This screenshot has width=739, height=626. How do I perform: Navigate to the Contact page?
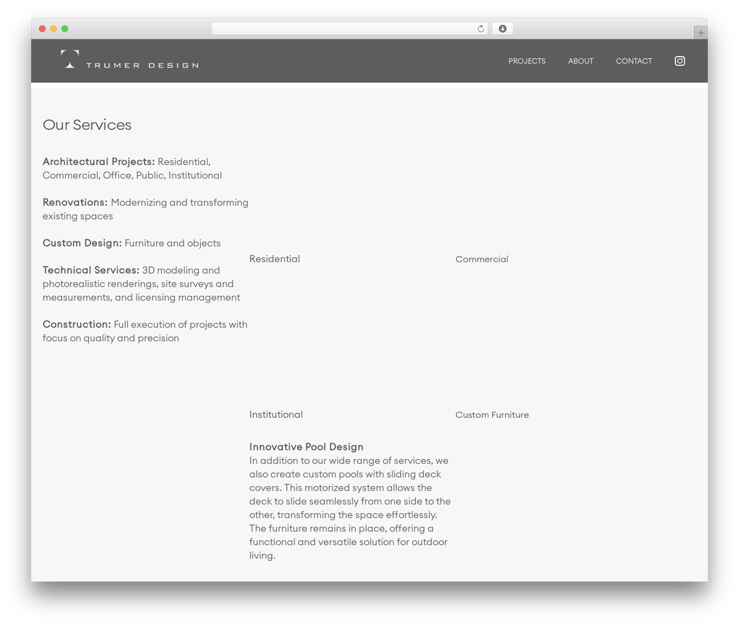[633, 61]
